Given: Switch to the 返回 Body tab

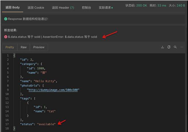Looking at the screenshot, I should point(13,7).
